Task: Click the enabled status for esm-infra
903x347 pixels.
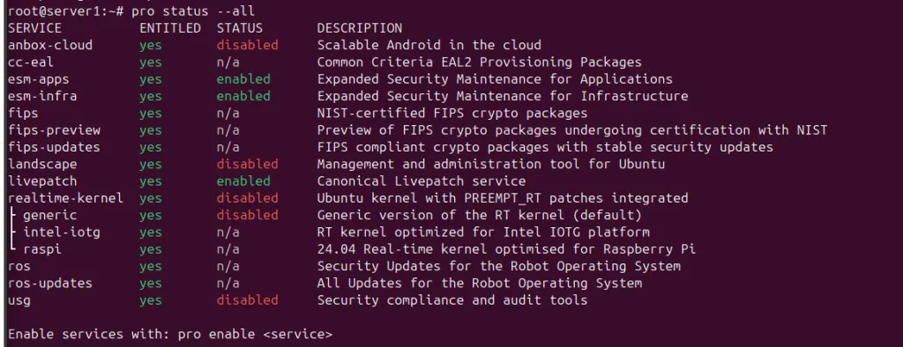Action: [243, 96]
